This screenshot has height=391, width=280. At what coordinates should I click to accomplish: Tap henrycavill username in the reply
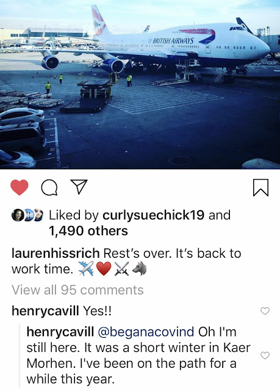tap(60, 332)
